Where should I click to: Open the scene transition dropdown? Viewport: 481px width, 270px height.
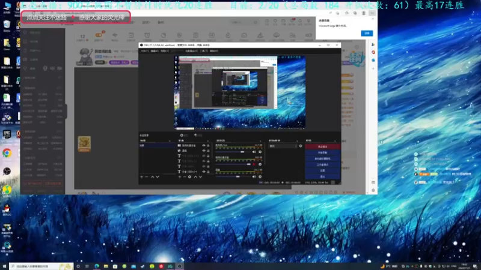[283, 146]
